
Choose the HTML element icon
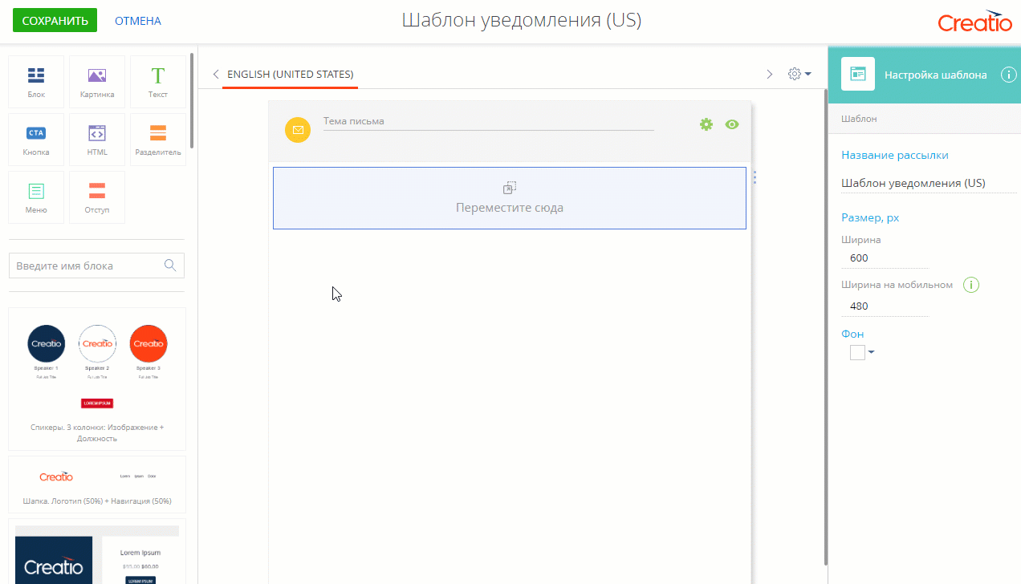tap(97, 140)
